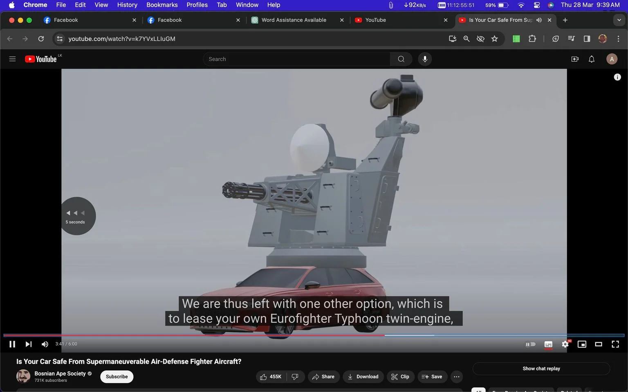The image size is (628, 392).
Task: Focus the address bar URL
Action: (122, 39)
